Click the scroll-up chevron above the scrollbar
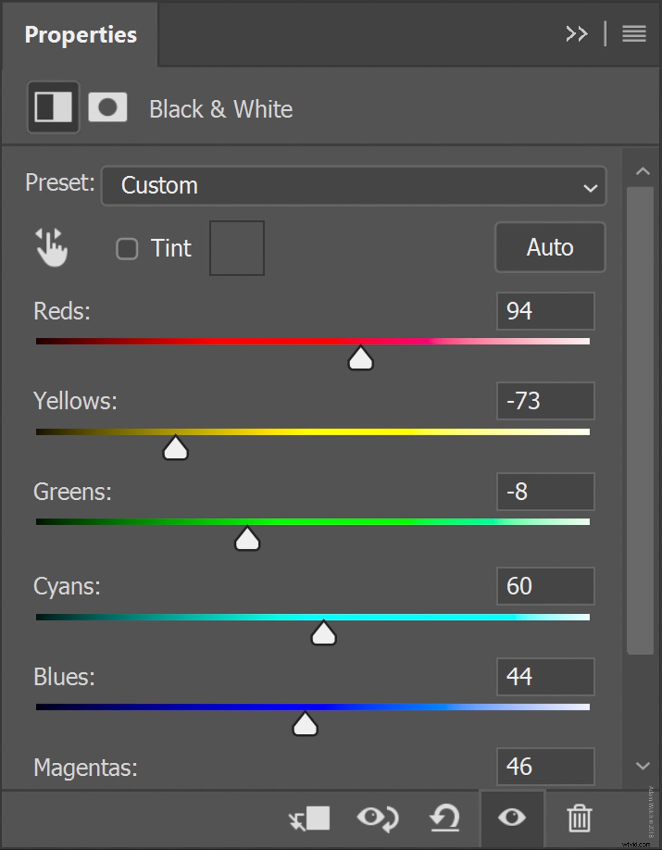The height and width of the screenshot is (850, 662). [x=643, y=171]
